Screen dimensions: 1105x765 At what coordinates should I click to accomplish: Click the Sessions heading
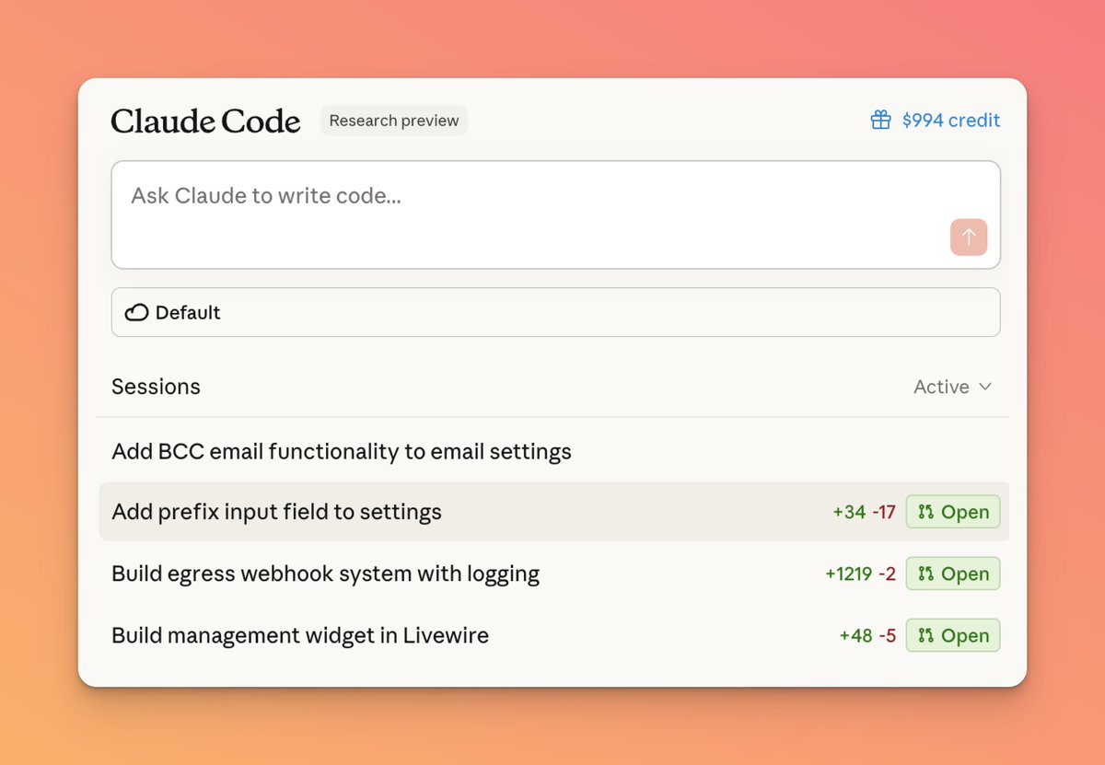click(156, 387)
